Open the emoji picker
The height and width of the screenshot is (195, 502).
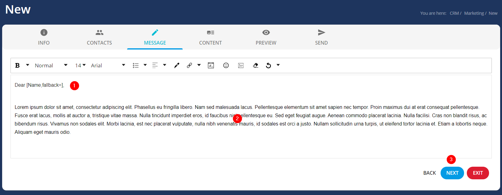coord(226,66)
